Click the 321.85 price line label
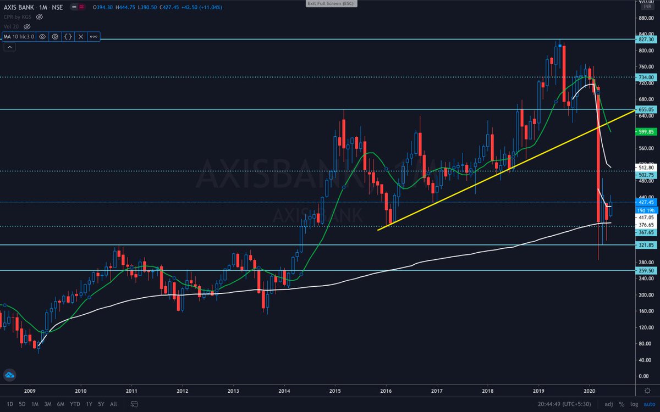 point(647,245)
